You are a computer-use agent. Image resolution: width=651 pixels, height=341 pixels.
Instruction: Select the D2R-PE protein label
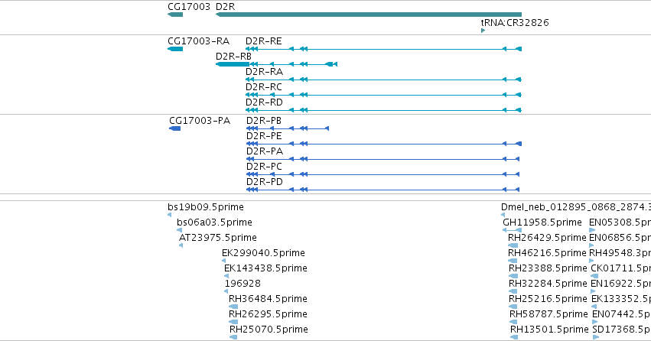coord(264,136)
